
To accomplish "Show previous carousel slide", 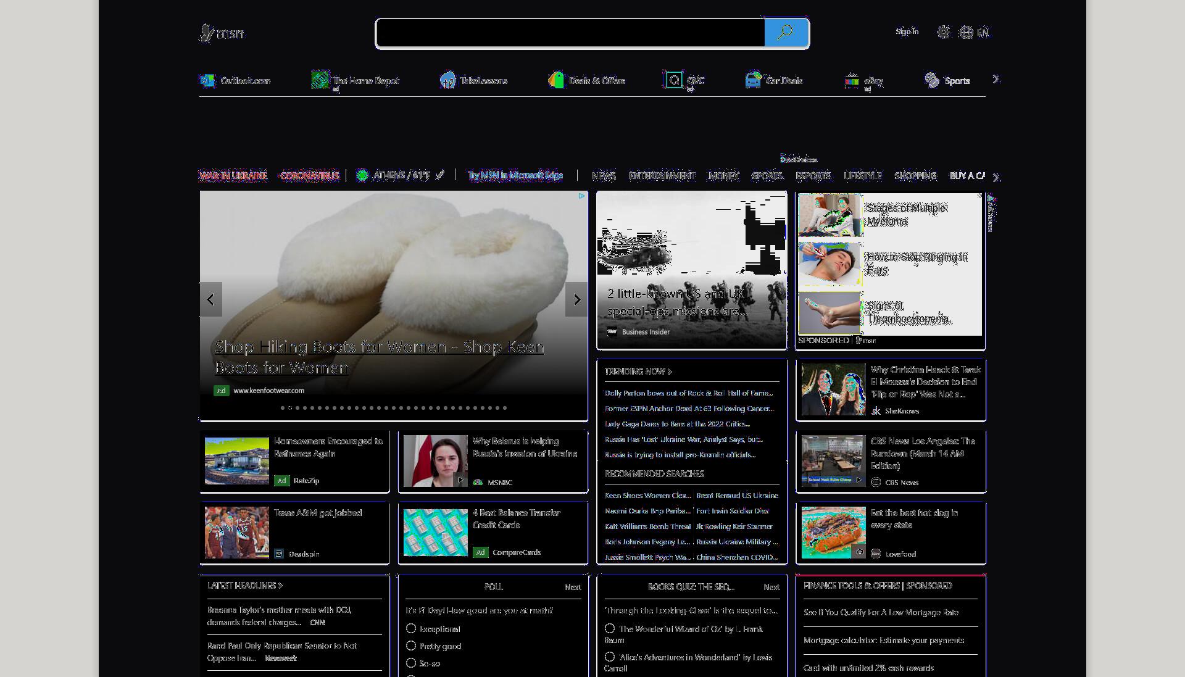I will pyautogui.click(x=210, y=299).
